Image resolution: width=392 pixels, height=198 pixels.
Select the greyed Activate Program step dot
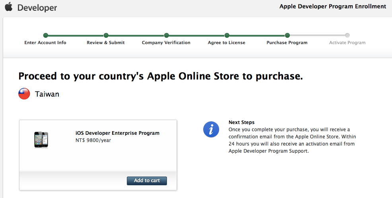point(347,35)
